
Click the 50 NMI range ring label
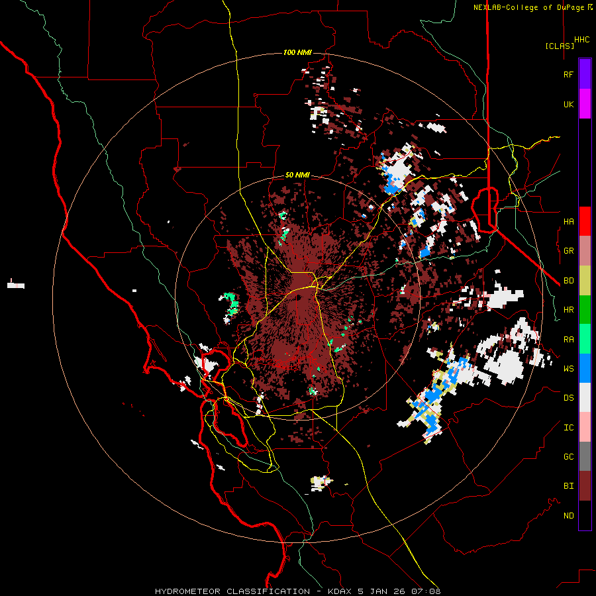point(297,175)
